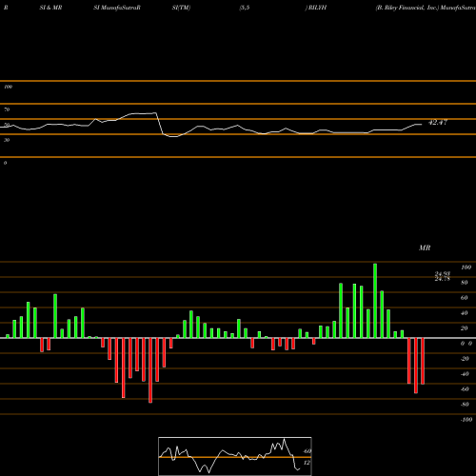Click the "40" label on the MR axis
The image size is (476, 476).
coord(465,313)
